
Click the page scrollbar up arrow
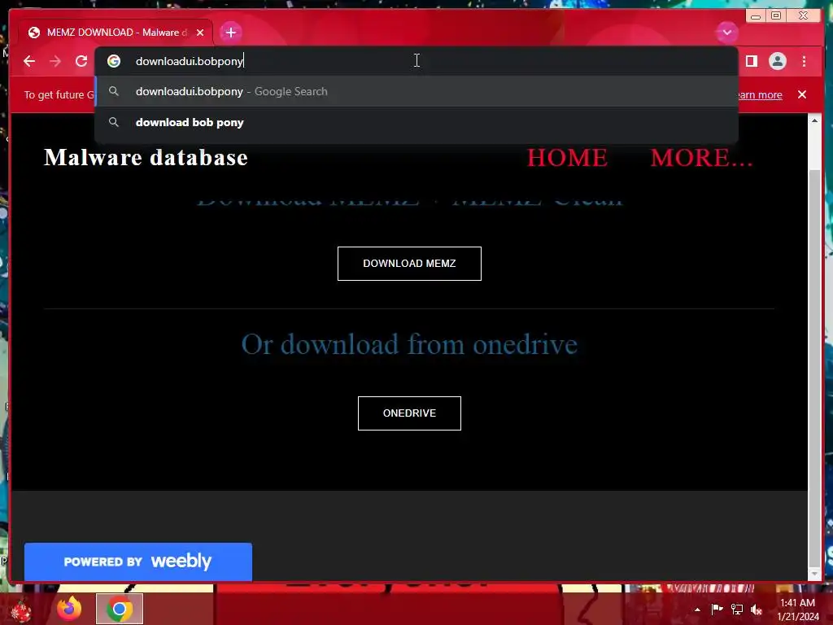[814, 121]
